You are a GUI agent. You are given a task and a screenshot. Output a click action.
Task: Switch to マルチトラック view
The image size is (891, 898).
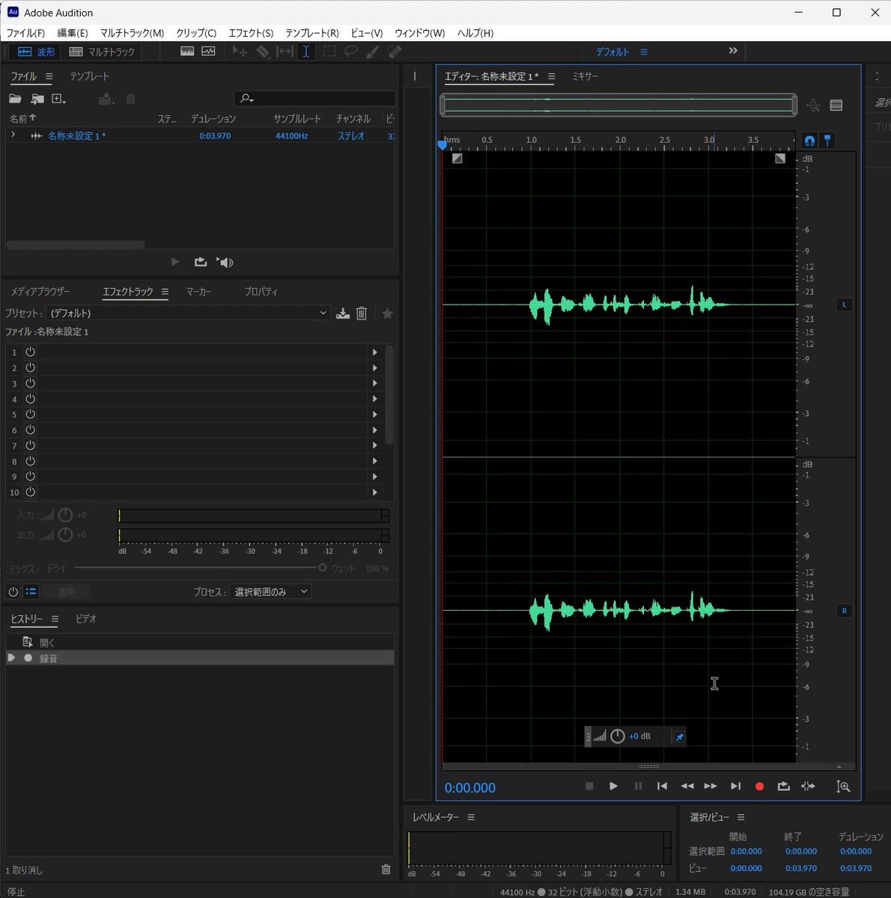pyautogui.click(x=102, y=52)
